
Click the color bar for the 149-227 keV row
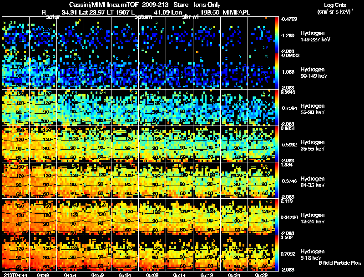point(277,35)
